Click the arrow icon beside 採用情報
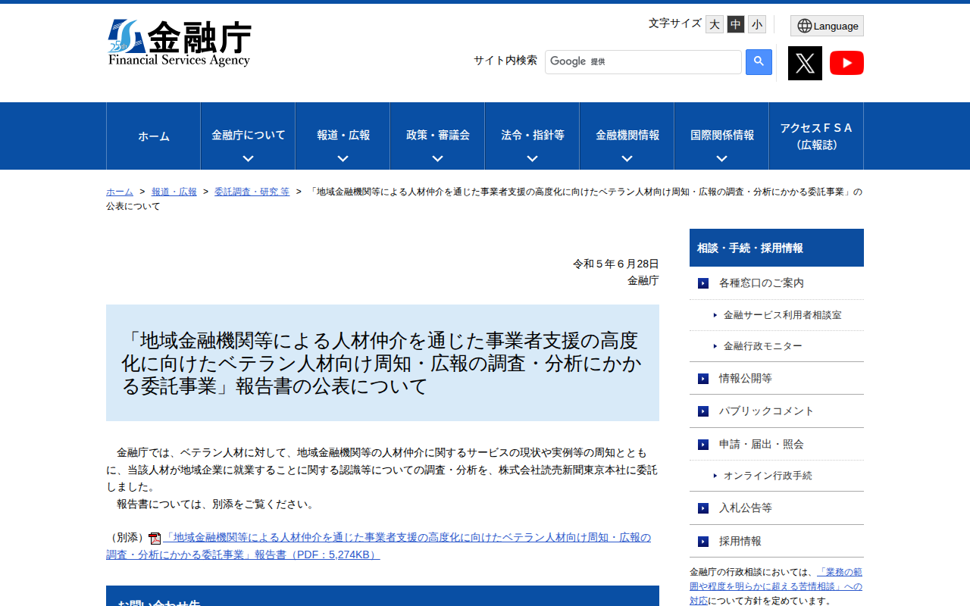 click(x=701, y=541)
